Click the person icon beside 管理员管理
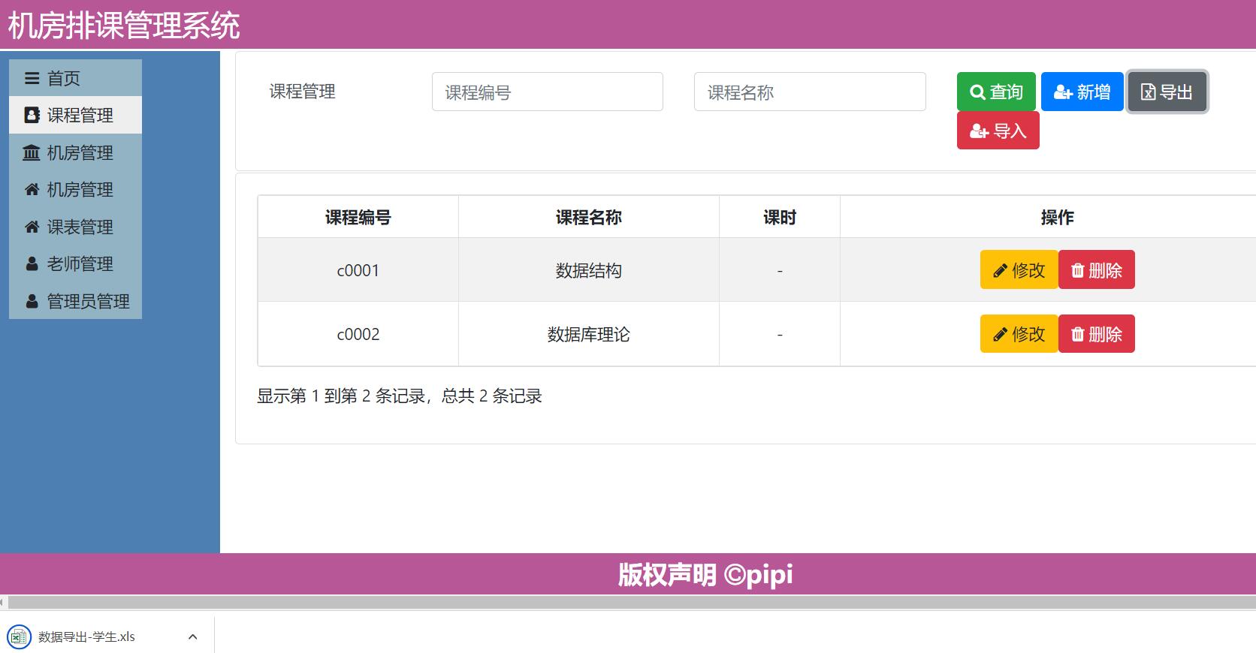The width and height of the screenshot is (1256, 653). pos(32,301)
